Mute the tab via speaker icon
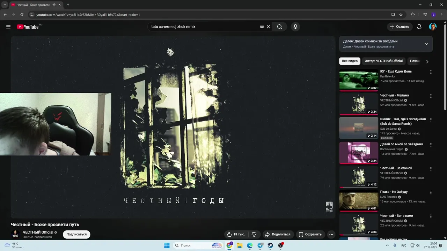 click(54, 5)
